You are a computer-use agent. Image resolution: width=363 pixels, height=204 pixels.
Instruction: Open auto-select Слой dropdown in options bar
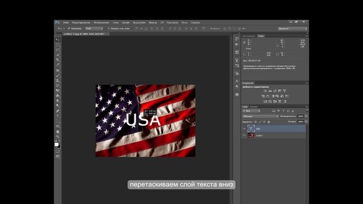point(94,28)
